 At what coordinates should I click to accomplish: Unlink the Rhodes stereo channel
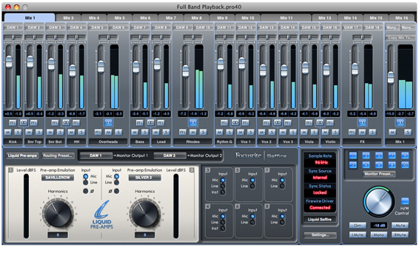click(x=193, y=122)
